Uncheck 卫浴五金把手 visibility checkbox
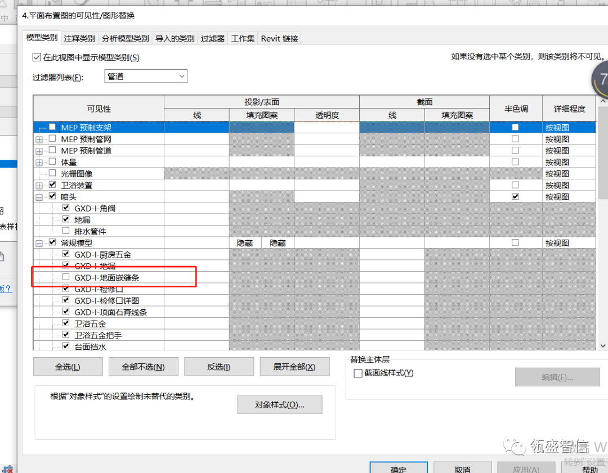Viewport: 608px width, 473px height. pyautogui.click(x=66, y=335)
